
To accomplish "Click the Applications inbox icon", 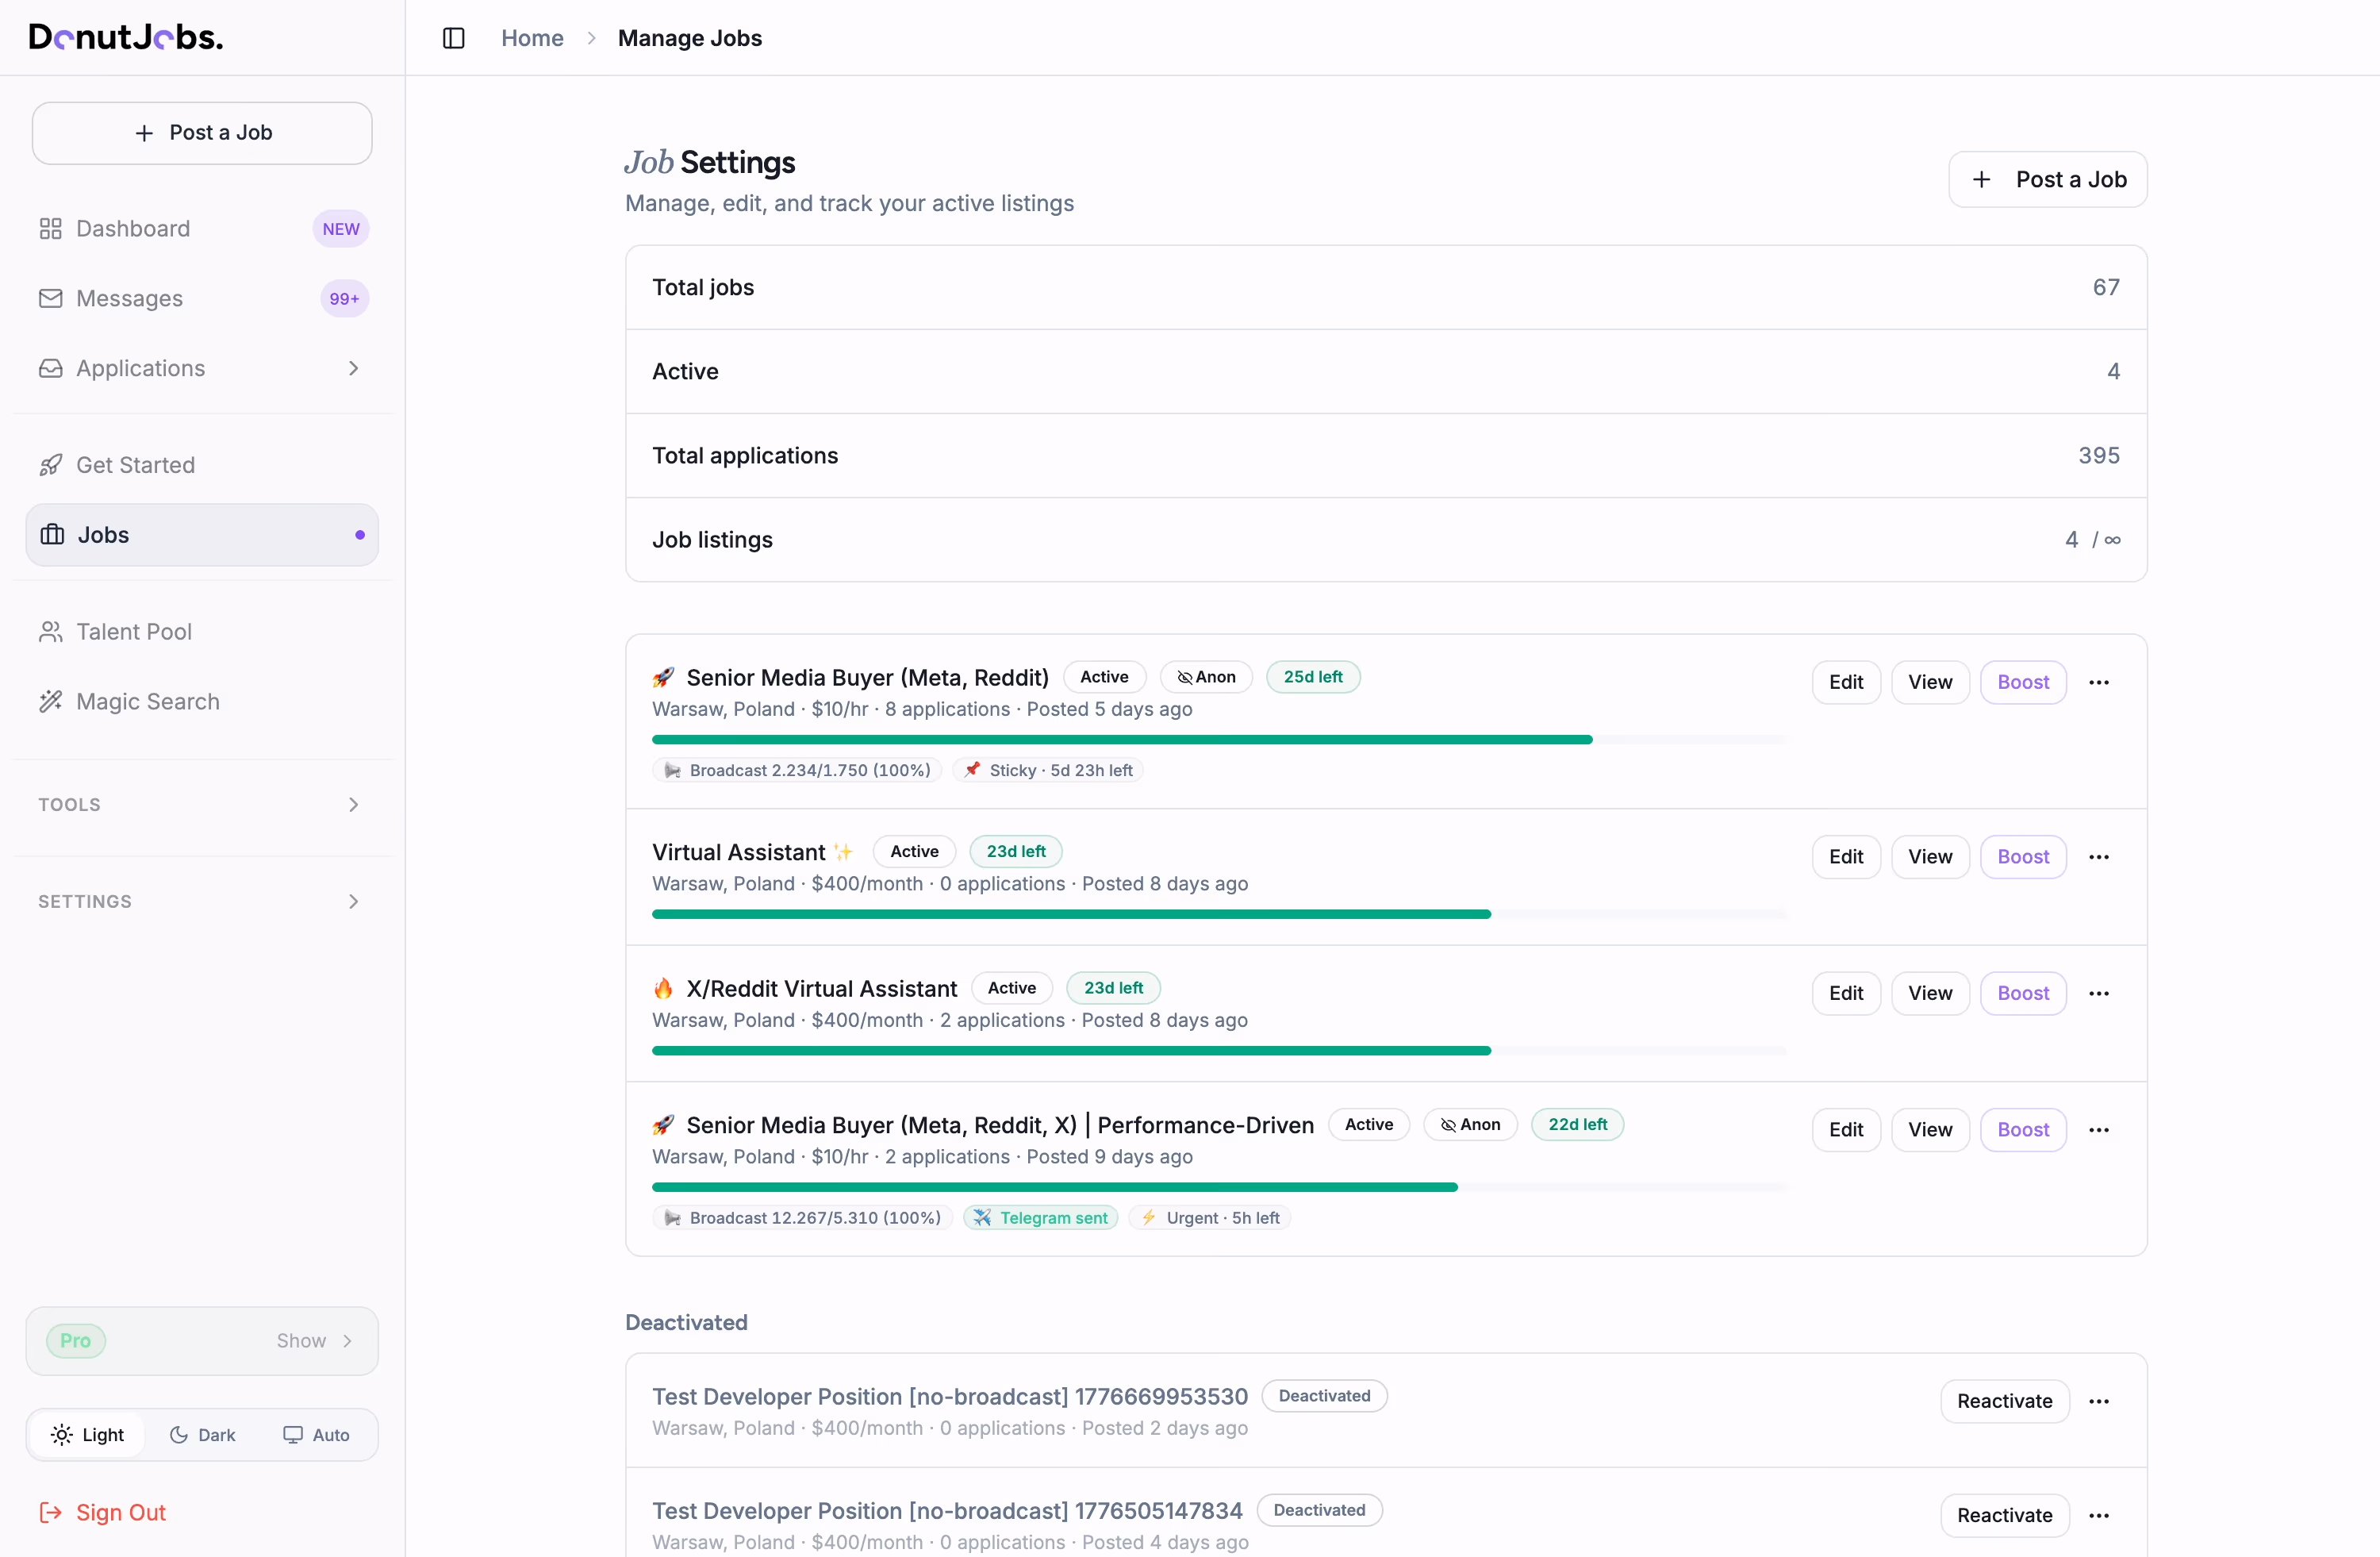I will click(x=50, y=368).
